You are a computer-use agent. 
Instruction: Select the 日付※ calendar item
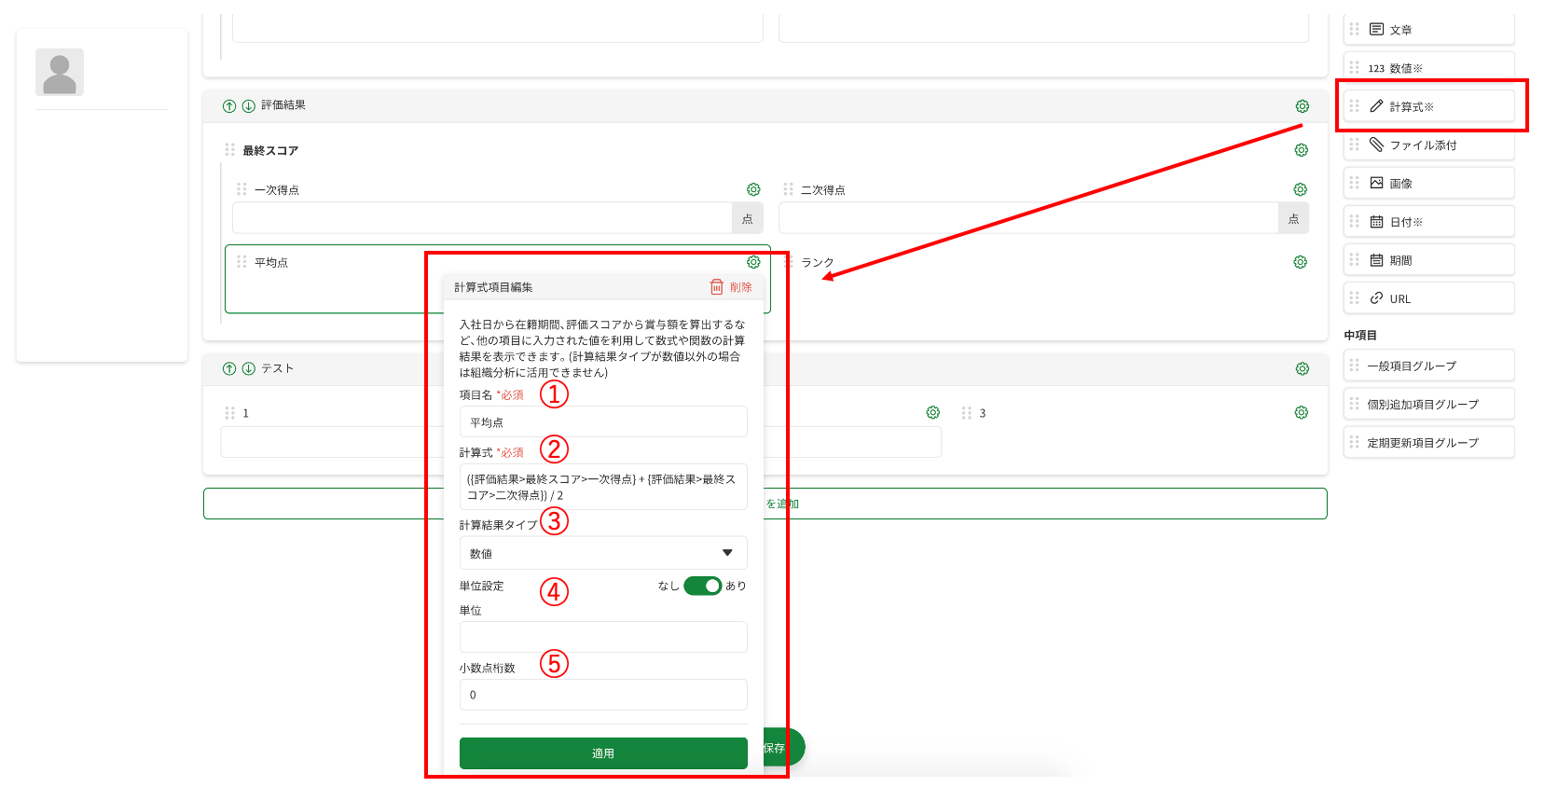(1429, 222)
